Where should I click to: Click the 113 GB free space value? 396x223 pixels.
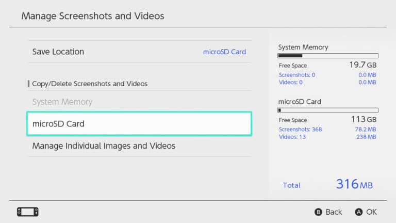point(364,119)
